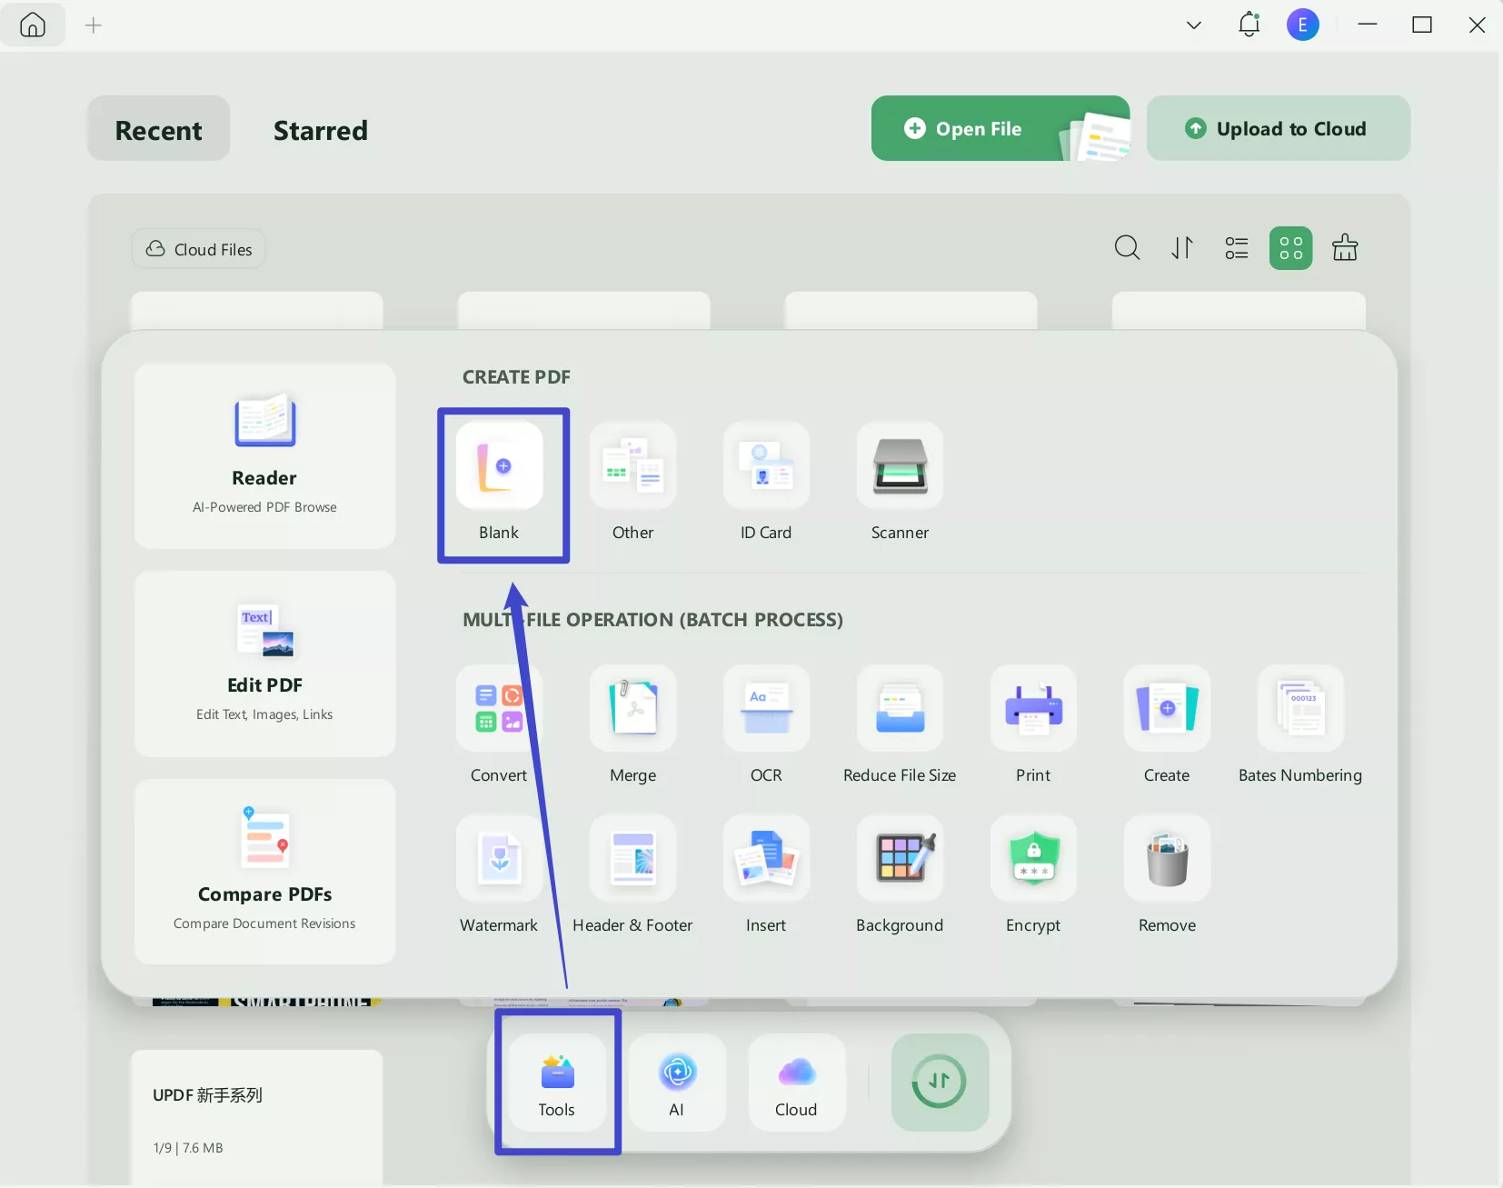Switch to the Recent tab
This screenshot has height=1188, width=1503.
click(157, 130)
